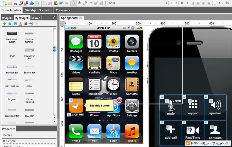Viewport: 232px width, 147px height.
Task: Switch to the Widgets panel tab
Action: tap(7, 18)
